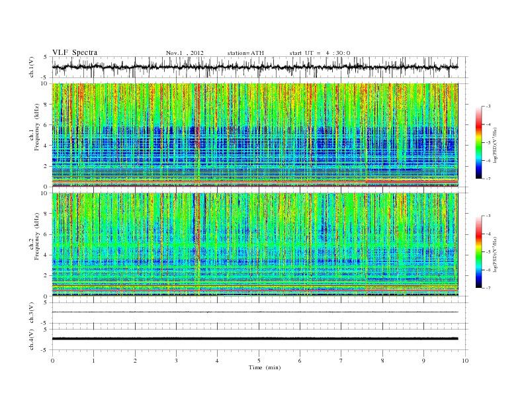Image resolution: width=524 pixels, height=405 pixels.
Task: Click the ch.1(V) waveform axis label
Action: (32, 67)
